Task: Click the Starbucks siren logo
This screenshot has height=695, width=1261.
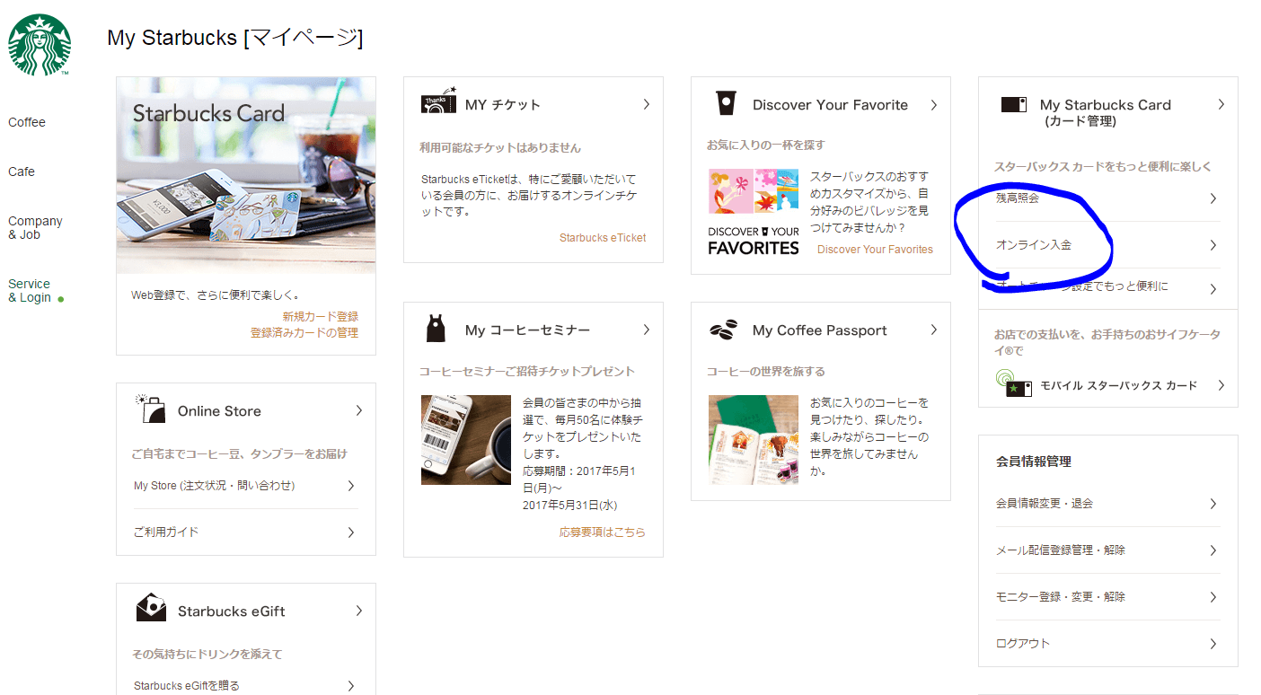Action: pyautogui.click(x=40, y=45)
